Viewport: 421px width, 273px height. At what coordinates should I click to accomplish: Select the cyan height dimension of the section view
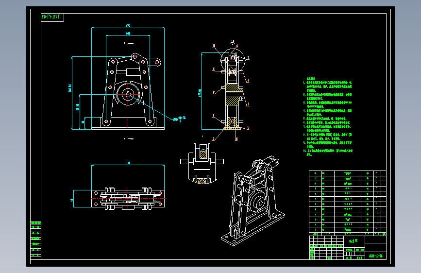tap(200, 93)
